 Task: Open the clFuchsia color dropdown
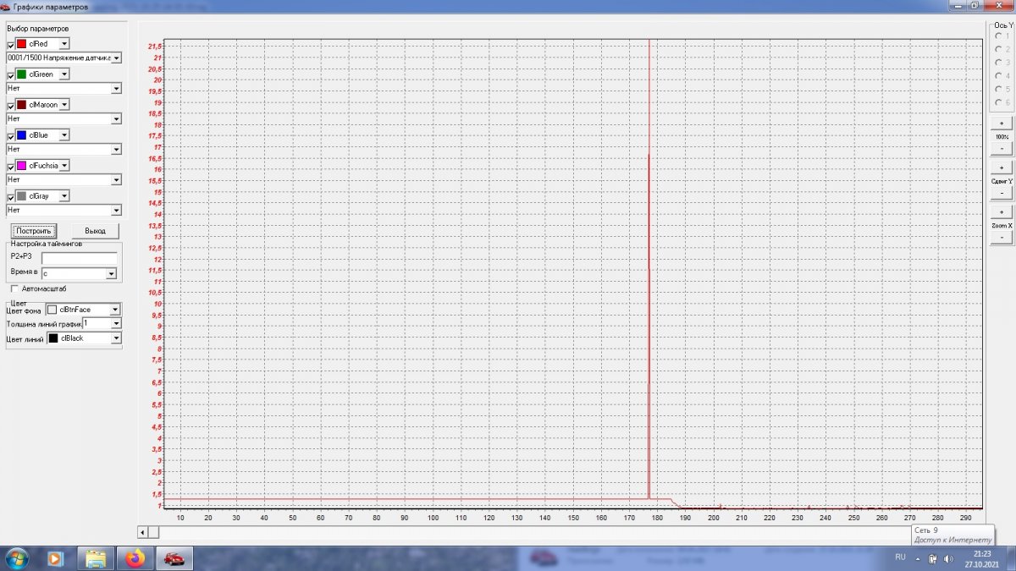[x=64, y=166]
